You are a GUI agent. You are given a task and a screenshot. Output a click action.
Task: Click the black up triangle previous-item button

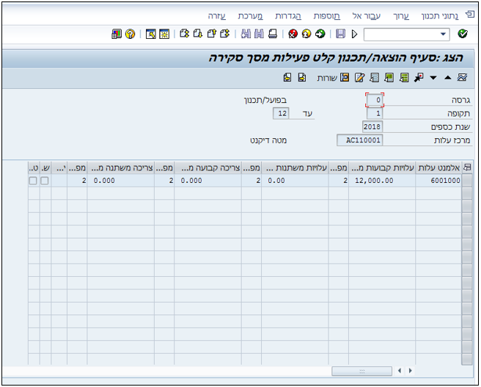click(447, 78)
